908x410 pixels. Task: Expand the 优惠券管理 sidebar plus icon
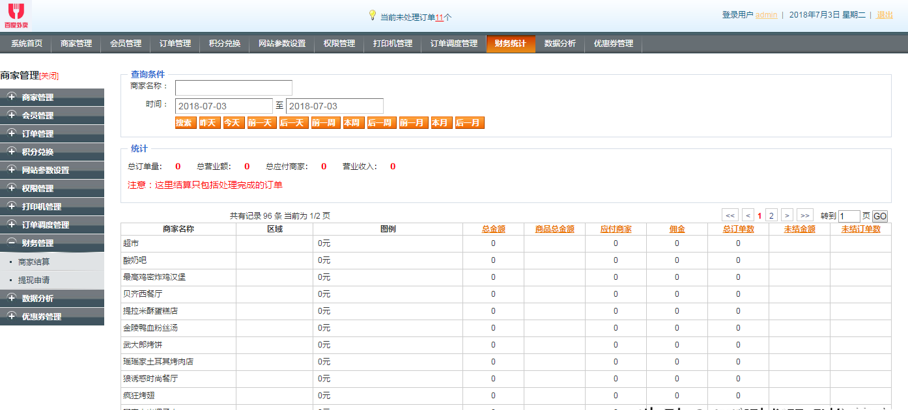(x=11, y=316)
